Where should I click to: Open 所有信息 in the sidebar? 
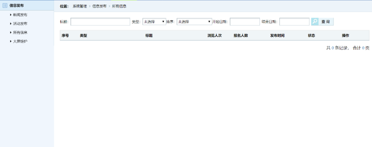click(20, 32)
